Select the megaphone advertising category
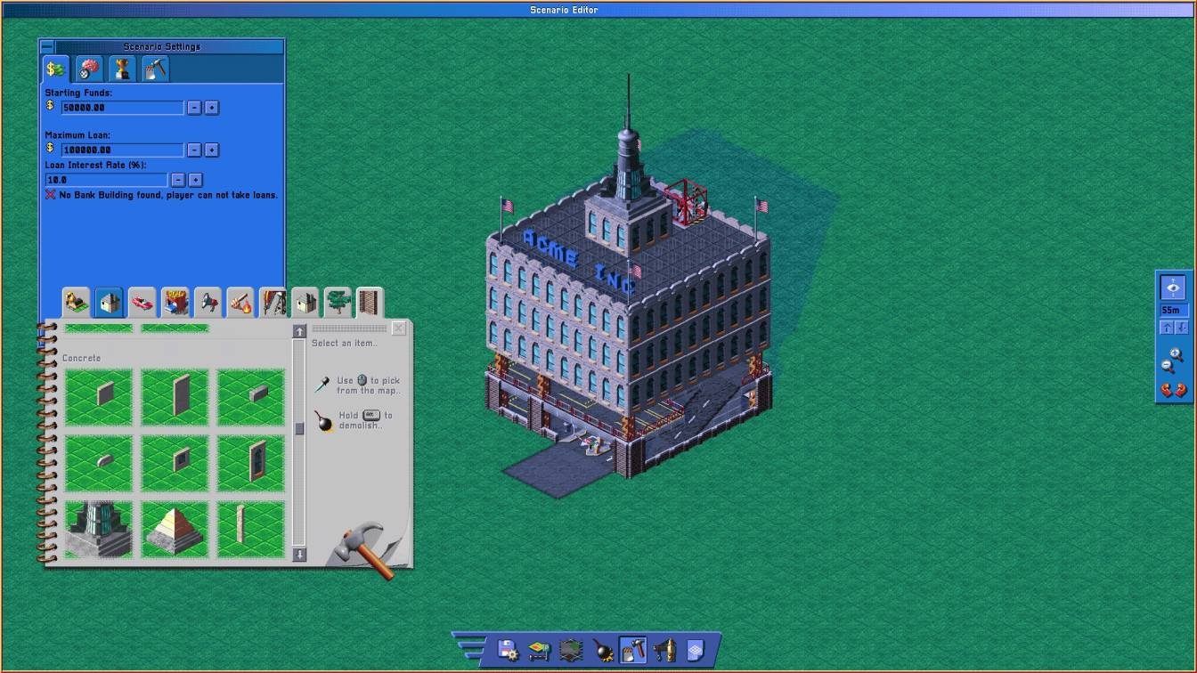The width and height of the screenshot is (1197, 673). (x=208, y=303)
